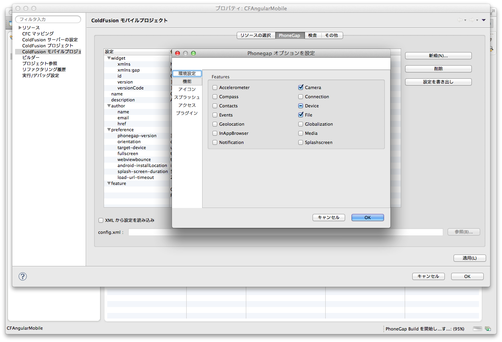This screenshot has width=502, height=342.
Task: Open the view menu triangle in Properties header
Action: tap(484, 20)
